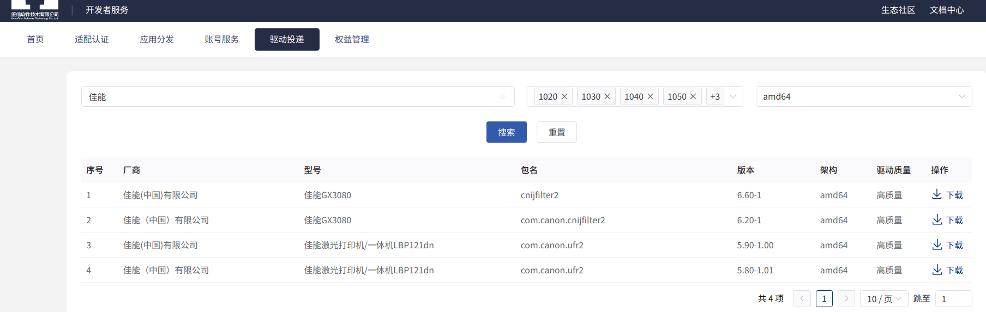Select package name cnijfilter2 cell

(539, 195)
